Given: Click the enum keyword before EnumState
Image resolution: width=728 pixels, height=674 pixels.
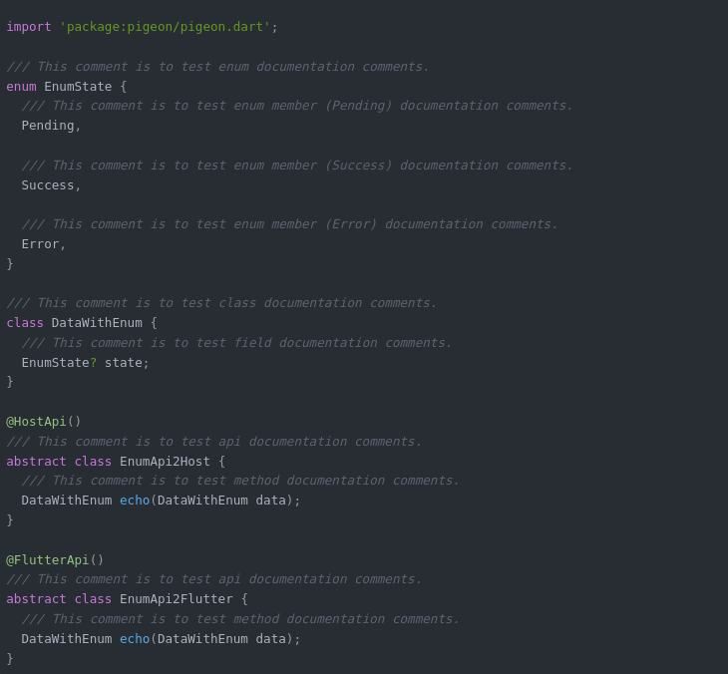Looking at the screenshot, I should (21, 87).
